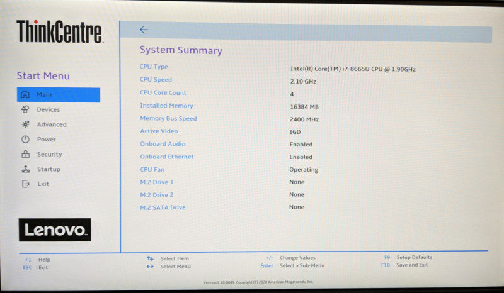
Task: Choose the Exit menu entry
Action: pyautogui.click(x=43, y=184)
